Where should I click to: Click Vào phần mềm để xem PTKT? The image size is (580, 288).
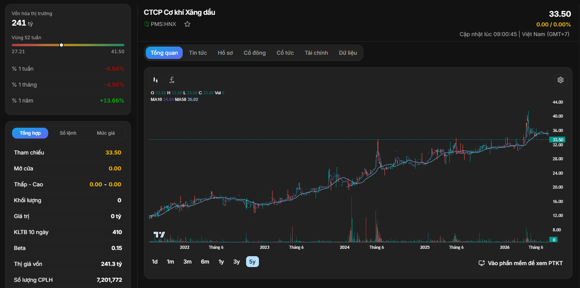525,263
